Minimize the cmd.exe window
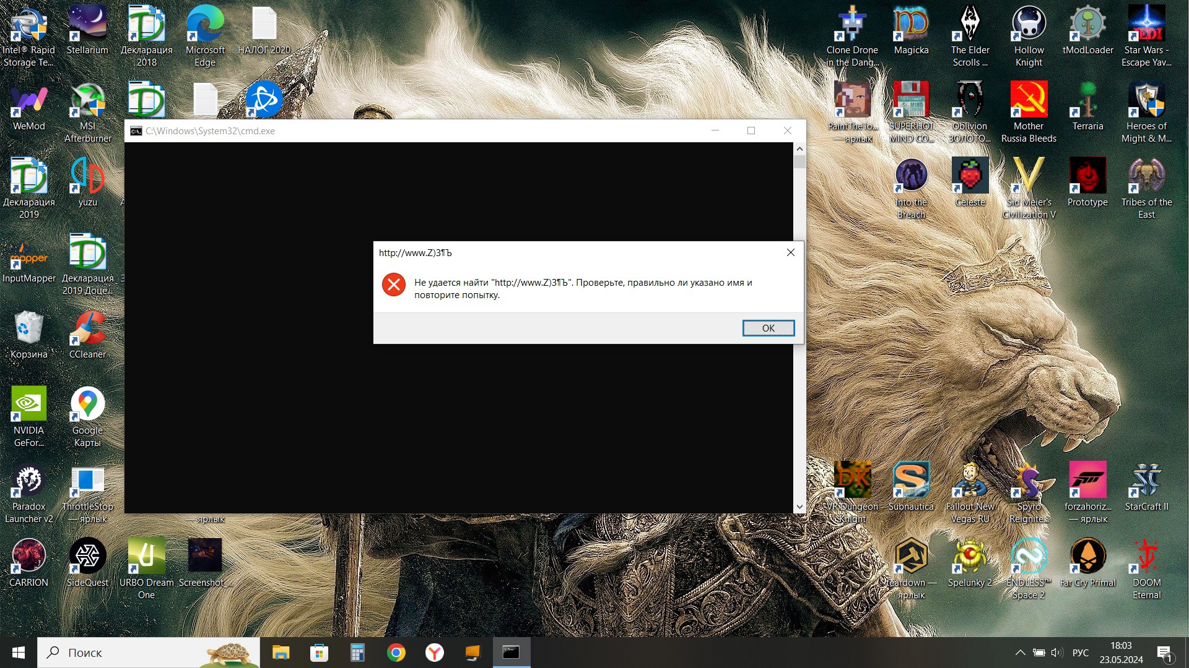 point(715,131)
